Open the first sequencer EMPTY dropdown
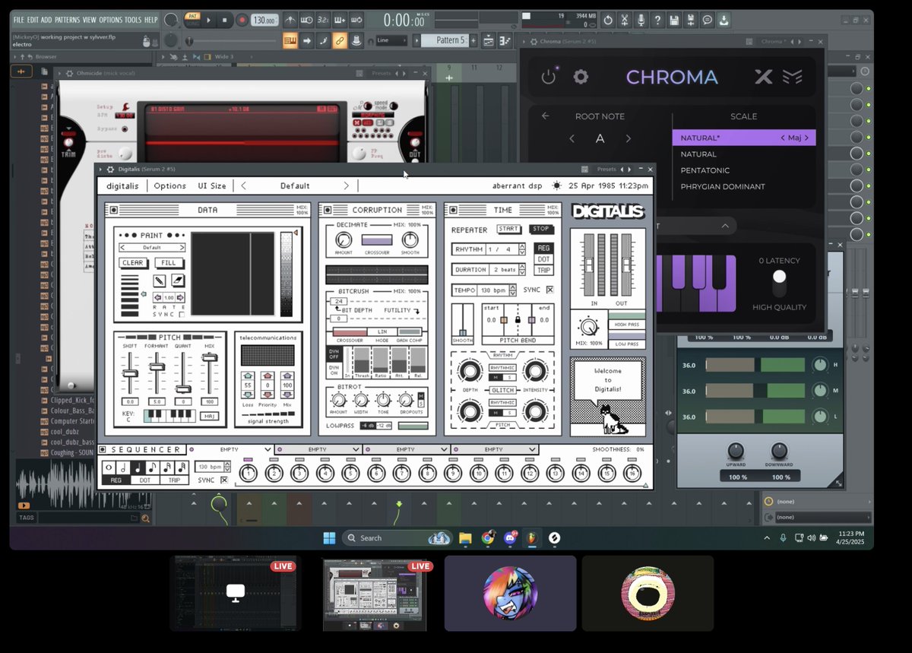 point(231,450)
